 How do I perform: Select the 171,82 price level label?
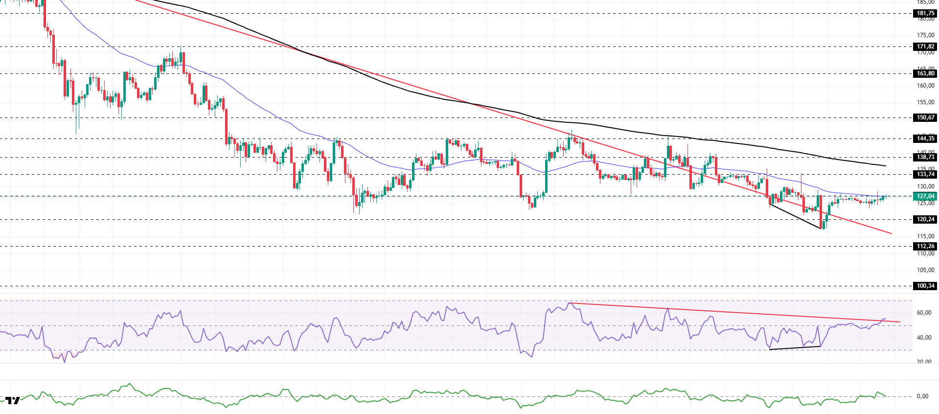[925, 47]
